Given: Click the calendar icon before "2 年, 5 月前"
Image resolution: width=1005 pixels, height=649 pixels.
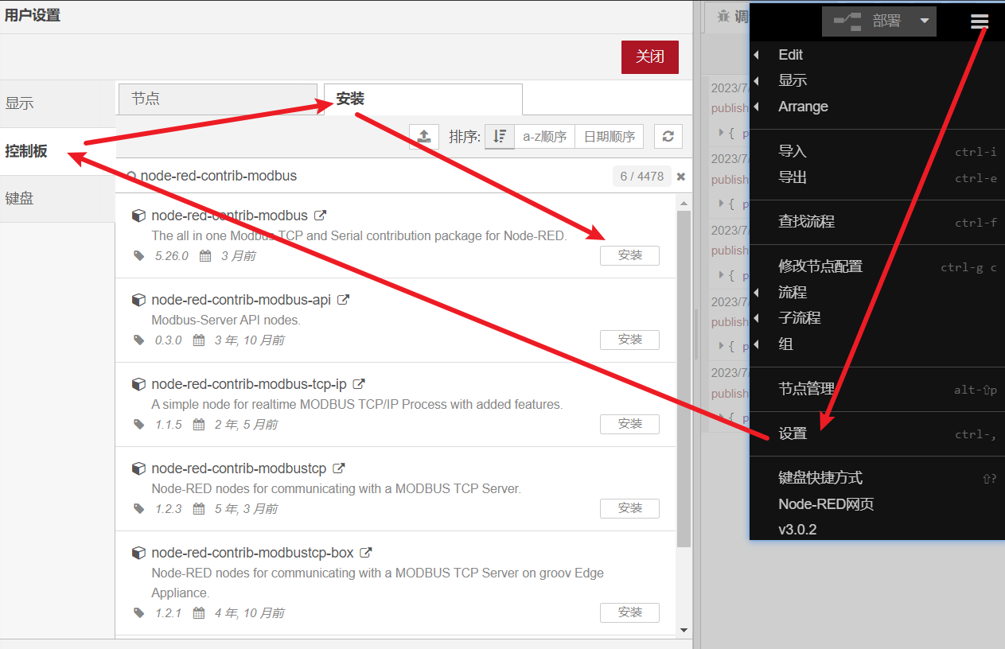Looking at the screenshot, I should [x=199, y=425].
